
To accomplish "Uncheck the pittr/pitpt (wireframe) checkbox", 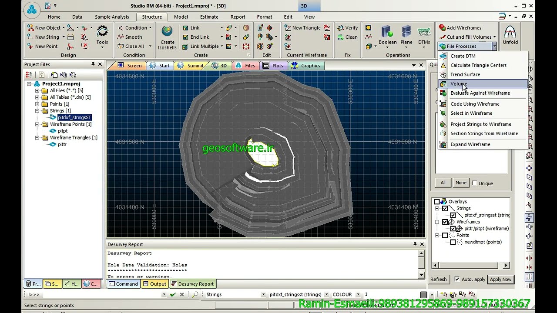I will [453, 228].
